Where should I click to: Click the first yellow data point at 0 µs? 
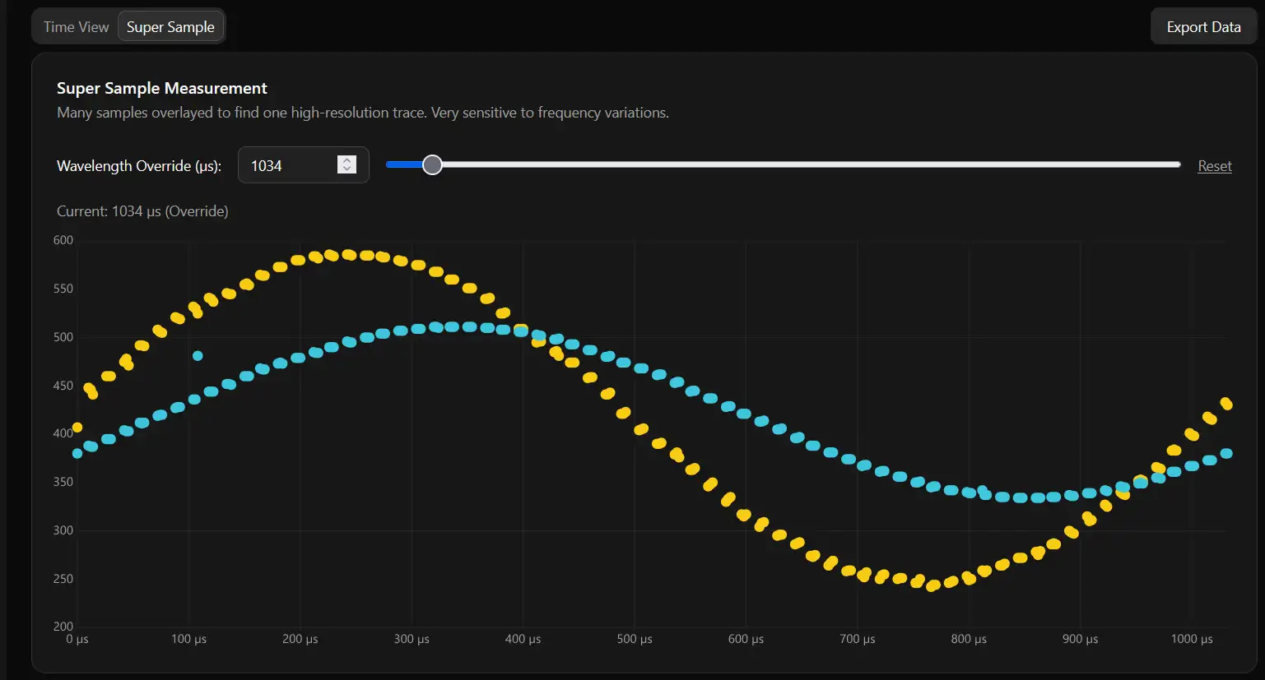77,428
